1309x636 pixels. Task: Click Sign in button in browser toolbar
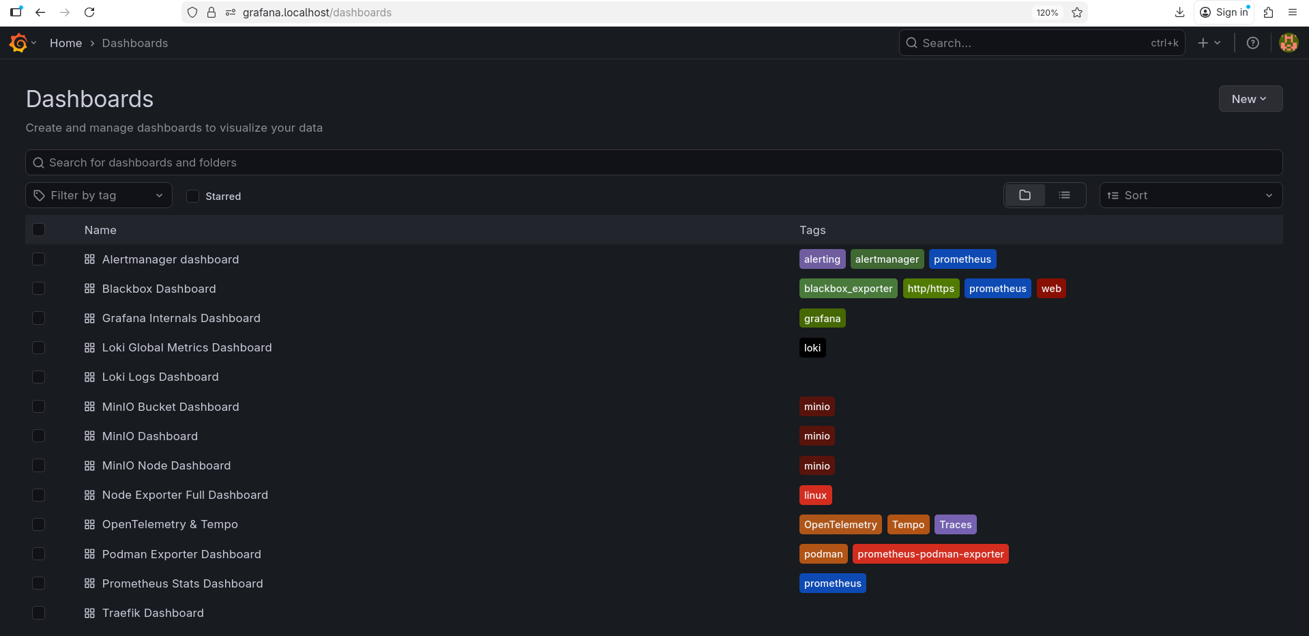tap(1224, 12)
